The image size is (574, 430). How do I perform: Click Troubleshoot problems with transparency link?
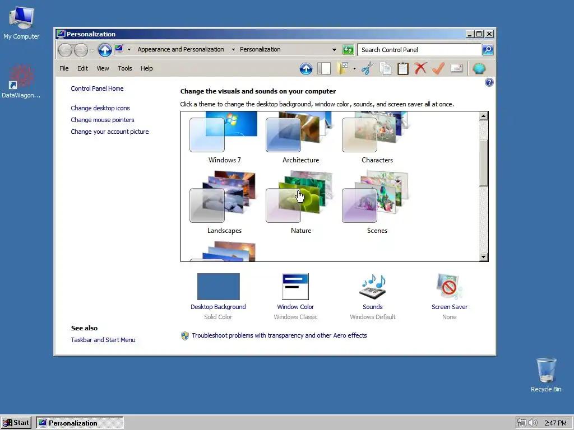pyautogui.click(x=279, y=336)
